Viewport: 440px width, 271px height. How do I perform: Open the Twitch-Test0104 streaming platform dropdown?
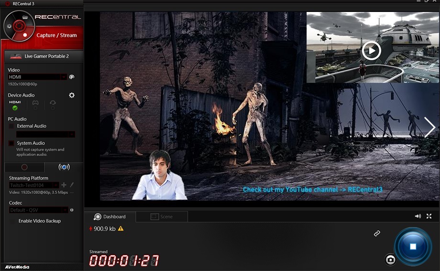pyautogui.click(x=33, y=185)
